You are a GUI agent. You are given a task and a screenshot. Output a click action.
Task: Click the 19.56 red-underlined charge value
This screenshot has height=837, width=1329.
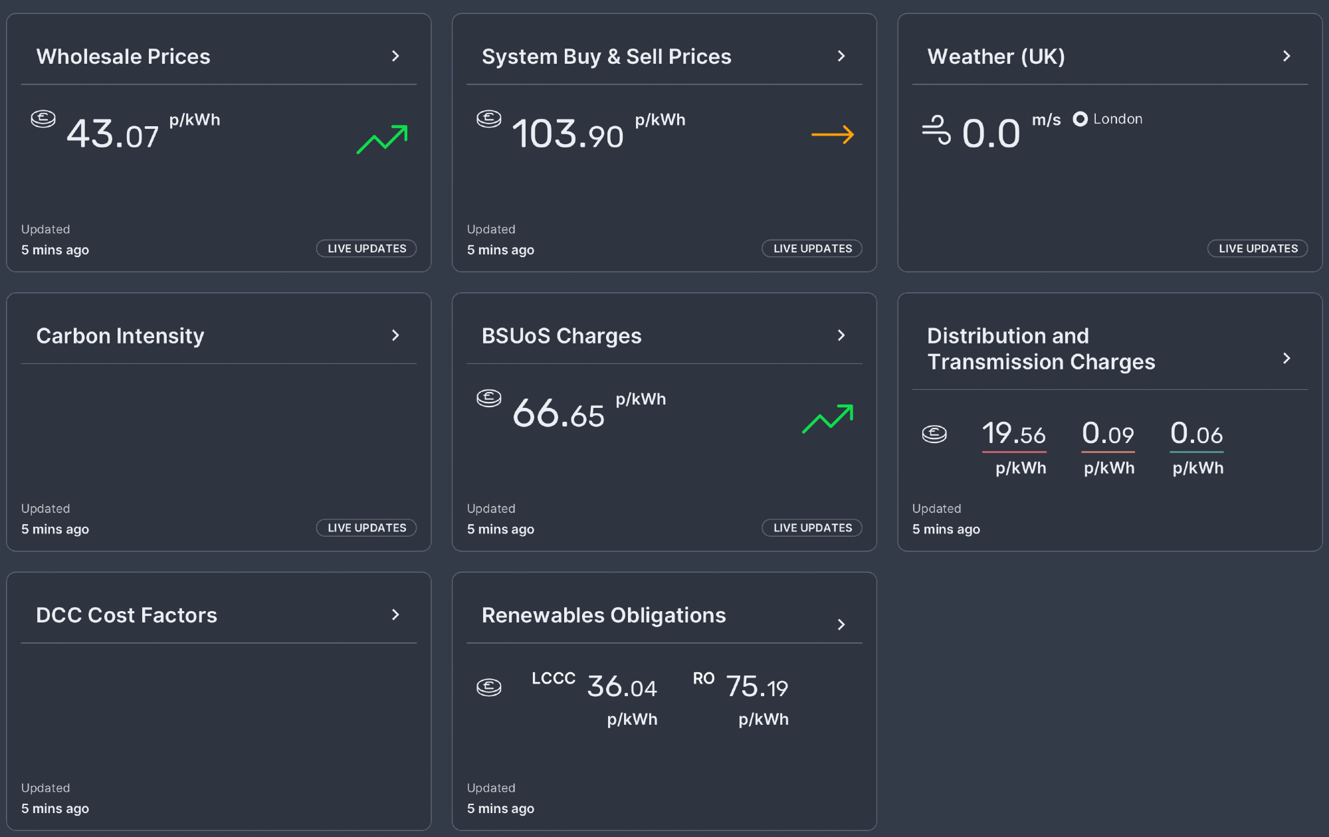click(x=1014, y=434)
